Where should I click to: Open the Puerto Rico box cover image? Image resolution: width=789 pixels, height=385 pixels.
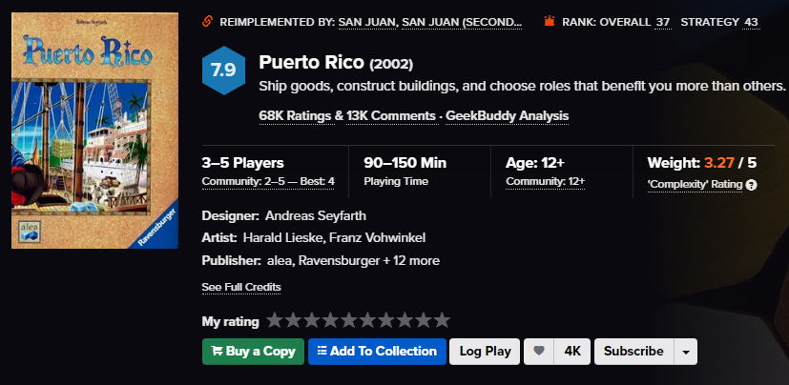click(x=94, y=131)
